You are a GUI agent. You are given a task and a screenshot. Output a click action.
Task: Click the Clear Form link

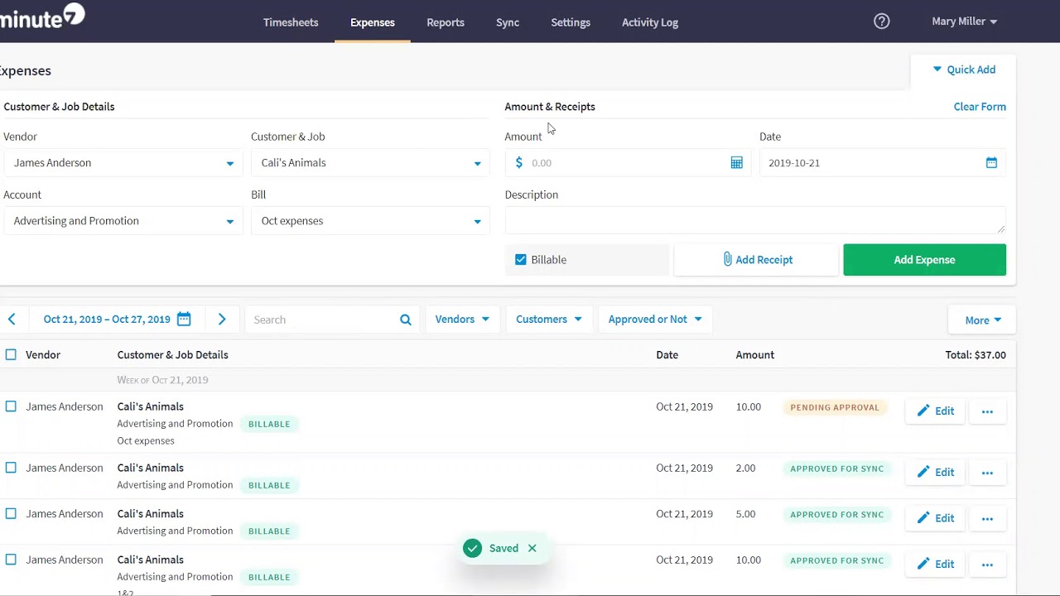[x=980, y=107]
